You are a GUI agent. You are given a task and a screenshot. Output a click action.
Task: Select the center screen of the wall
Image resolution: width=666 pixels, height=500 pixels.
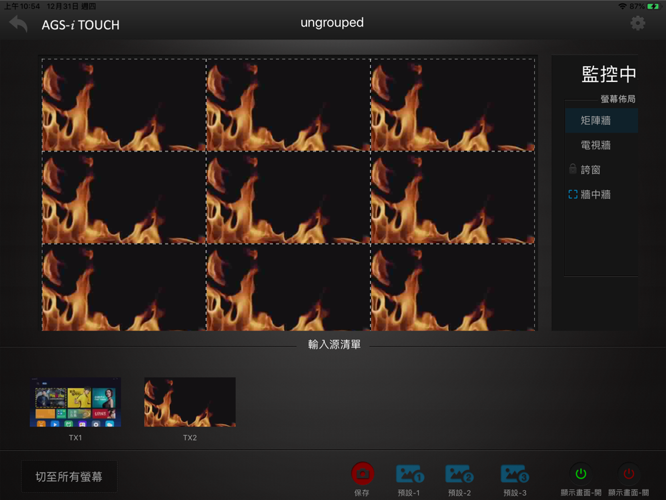tap(288, 197)
